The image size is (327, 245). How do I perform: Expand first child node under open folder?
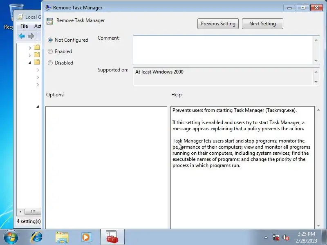click(x=38, y=70)
